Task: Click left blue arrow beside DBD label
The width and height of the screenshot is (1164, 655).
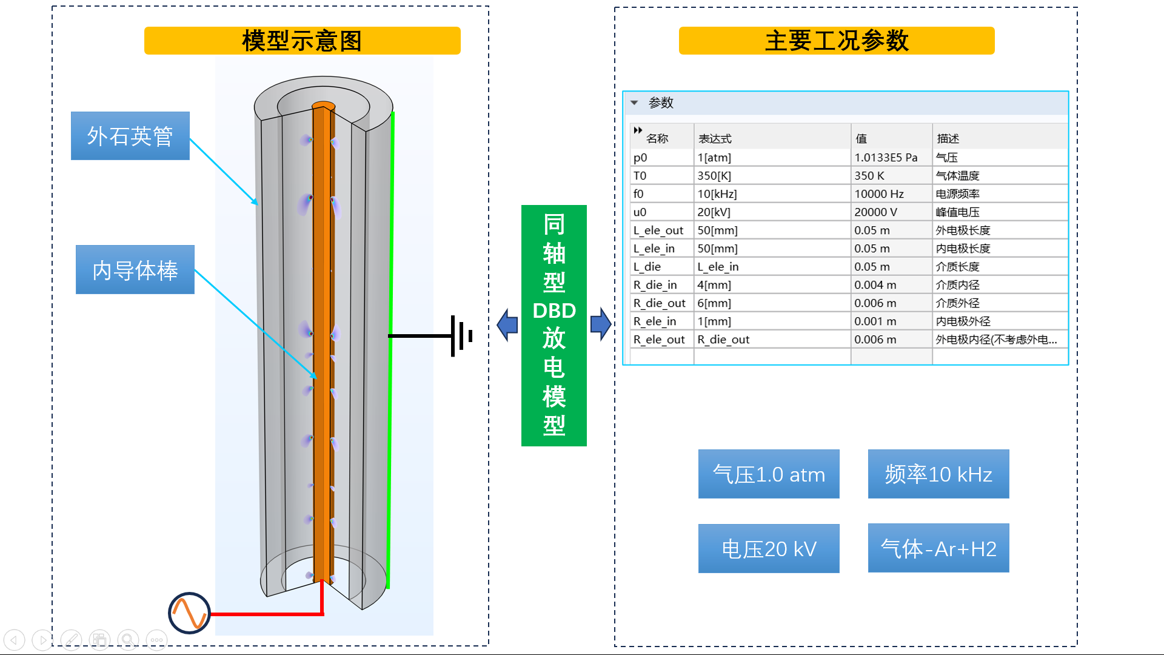Action: [x=507, y=324]
